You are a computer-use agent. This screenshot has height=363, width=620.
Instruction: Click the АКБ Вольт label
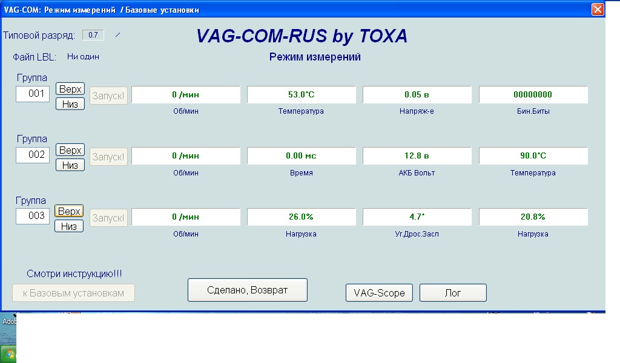pyautogui.click(x=417, y=172)
